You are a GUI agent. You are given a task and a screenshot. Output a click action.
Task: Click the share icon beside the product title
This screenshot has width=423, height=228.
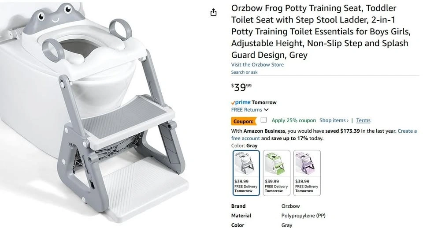click(x=214, y=12)
